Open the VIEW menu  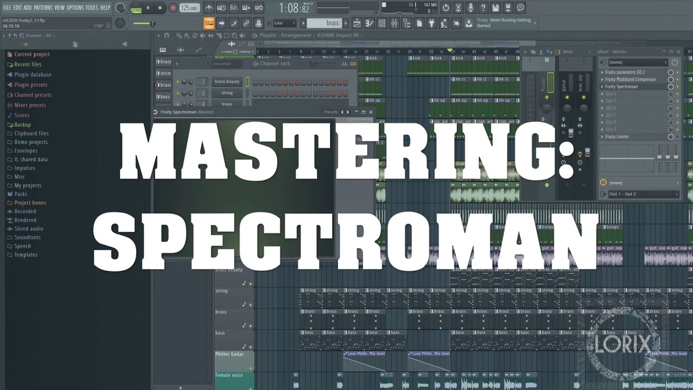tap(59, 8)
